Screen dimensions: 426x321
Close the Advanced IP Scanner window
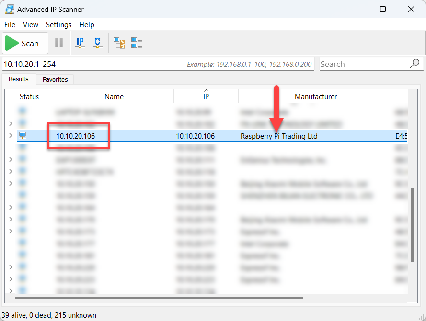tap(411, 9)
